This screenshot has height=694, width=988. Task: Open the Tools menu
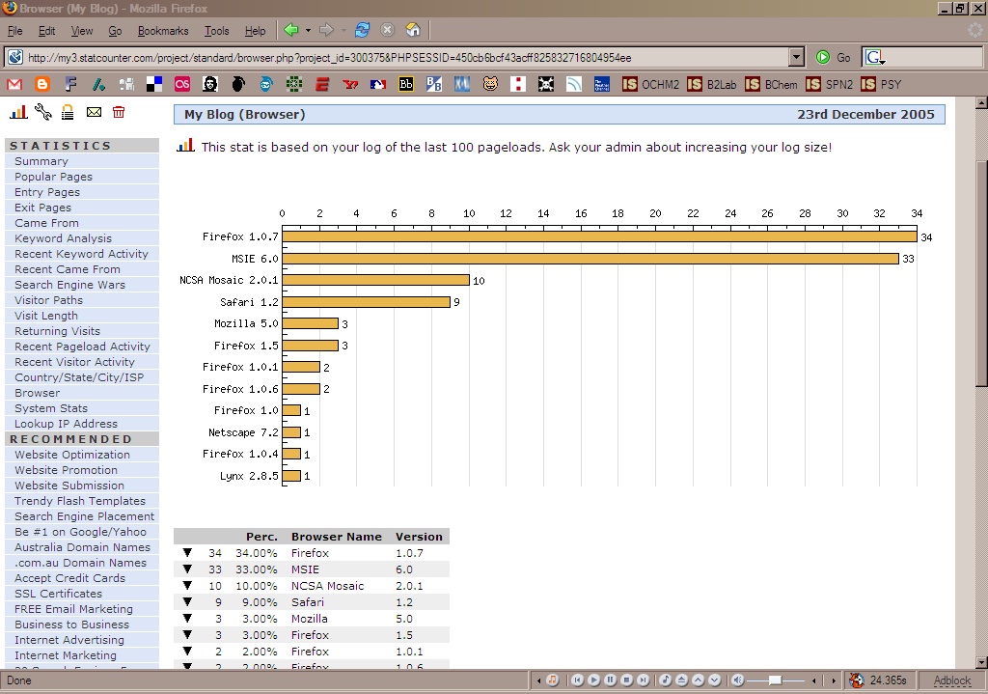point(216,30)
